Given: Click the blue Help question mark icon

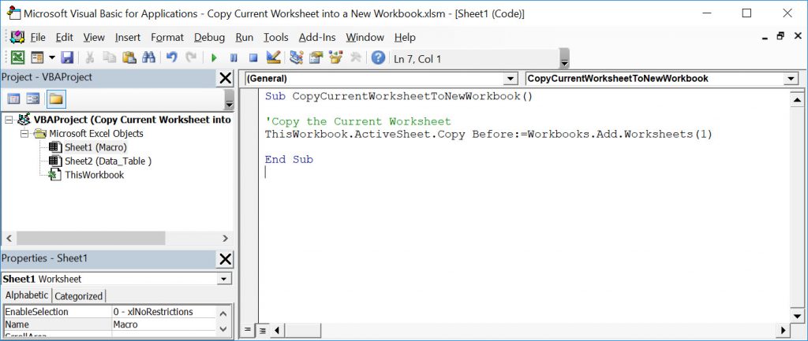Looking at the screenshot, I should point(378,57).
